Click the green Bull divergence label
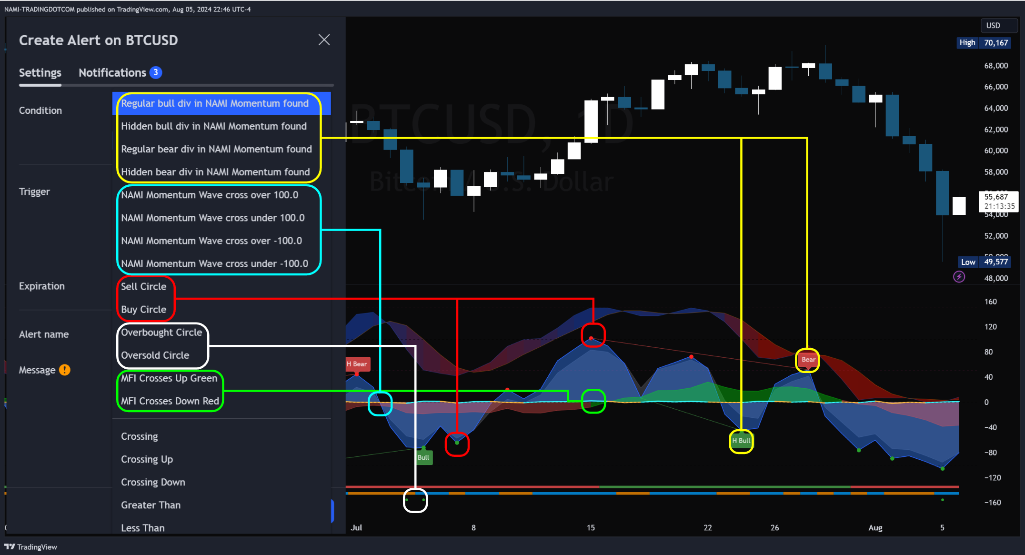 coord(423,457)
